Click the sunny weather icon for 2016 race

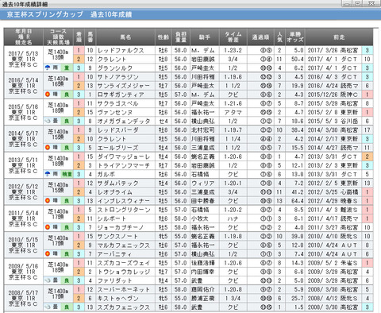pos(48,95)
